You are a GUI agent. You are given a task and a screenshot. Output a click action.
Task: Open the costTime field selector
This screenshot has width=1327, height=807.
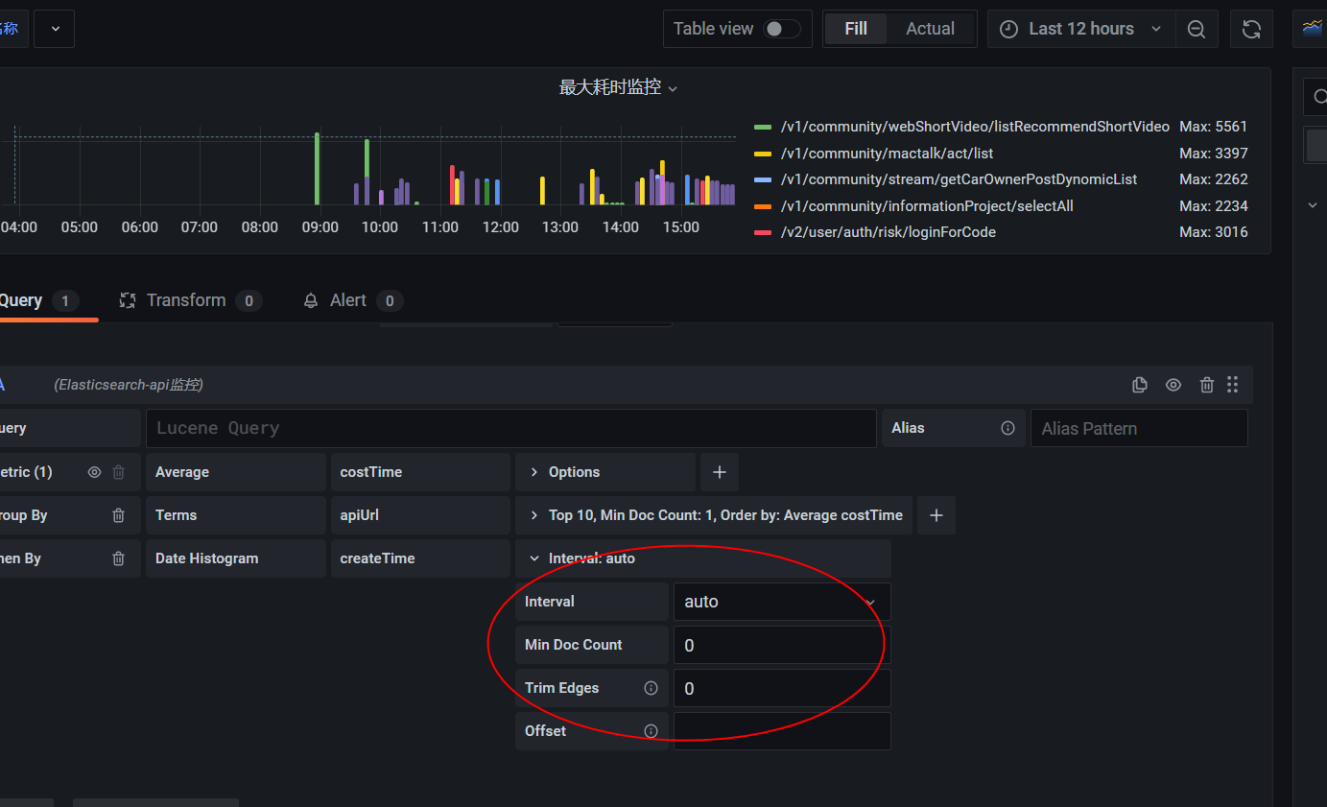(x=420, y=472)
